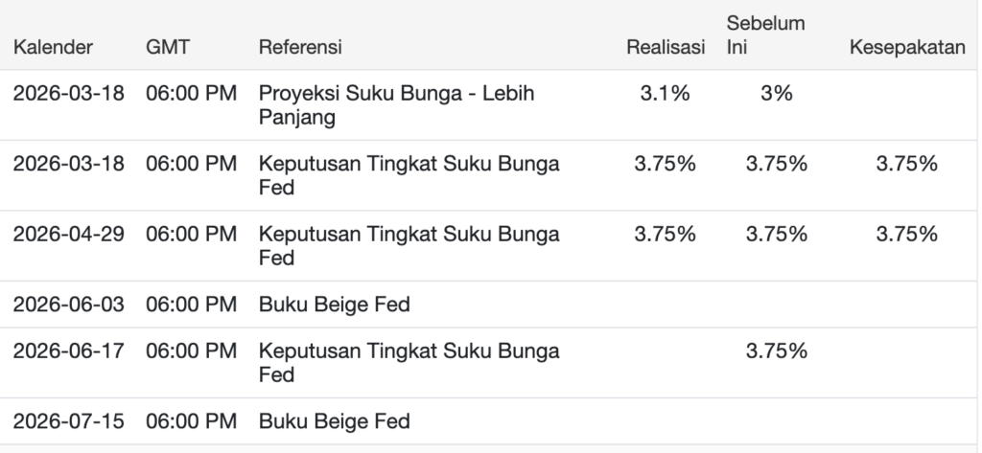Click the Realisasi column header

pyautogui.click(x=666, y=47)
